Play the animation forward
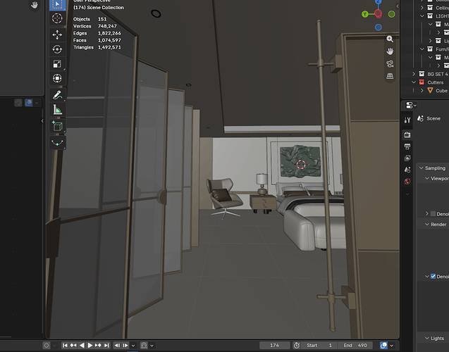Screen dimensions: 449x352 [x=90, y=346]
